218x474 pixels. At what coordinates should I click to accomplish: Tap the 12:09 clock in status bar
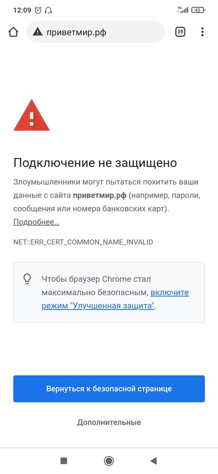[x=22, y=11]
